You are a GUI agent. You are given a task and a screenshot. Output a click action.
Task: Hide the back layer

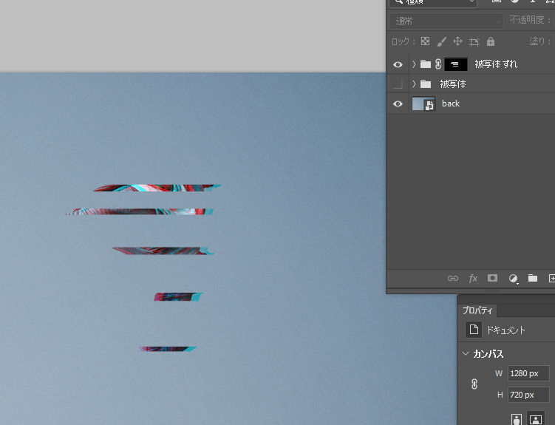pos(398,104)
